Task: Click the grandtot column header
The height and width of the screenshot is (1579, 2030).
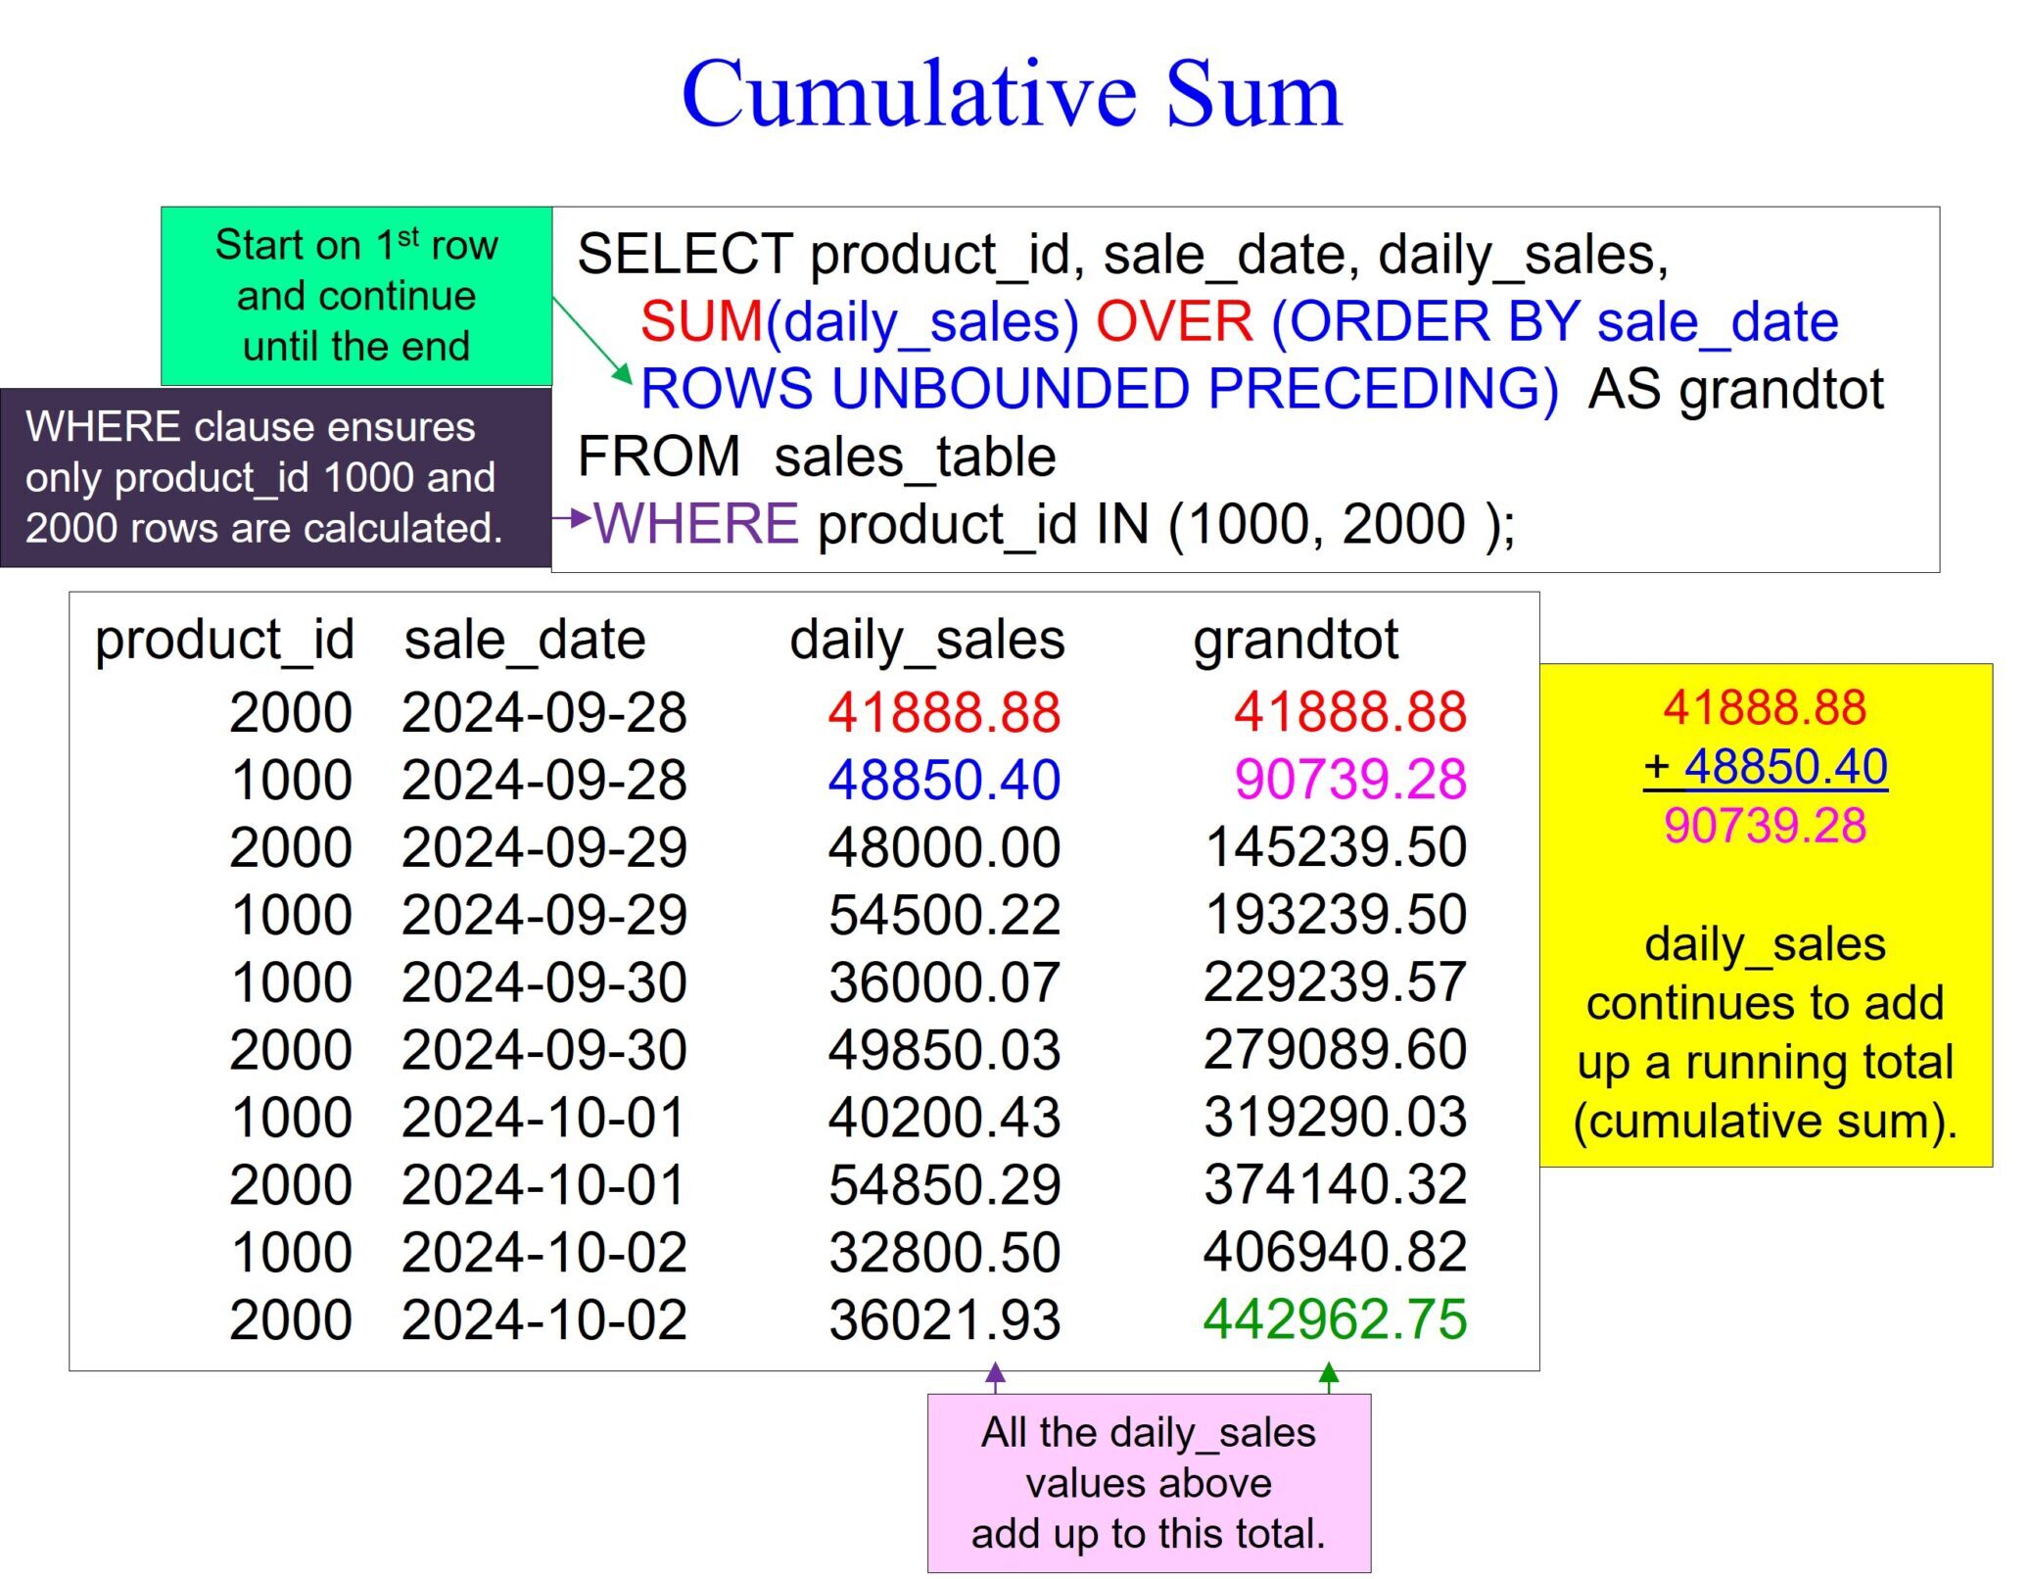Action: tap(1295, 641)
